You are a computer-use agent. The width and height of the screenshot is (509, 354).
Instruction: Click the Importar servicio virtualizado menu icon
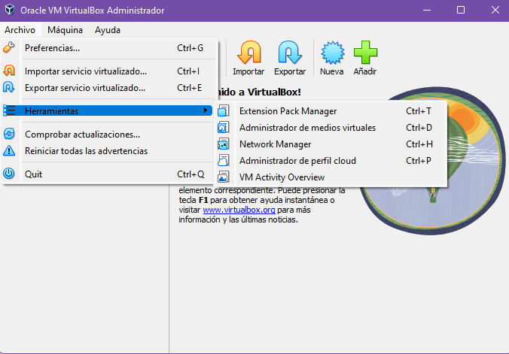point(9,71)
